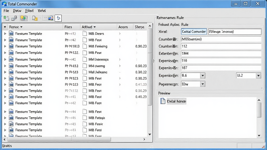
Task: Open the dropdown showing 0.6
Action: point(203,76)
